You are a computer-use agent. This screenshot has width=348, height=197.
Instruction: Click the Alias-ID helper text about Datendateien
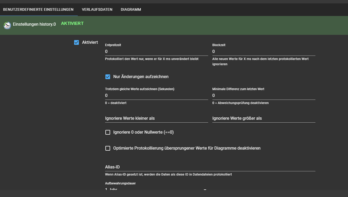coord(168,174)
